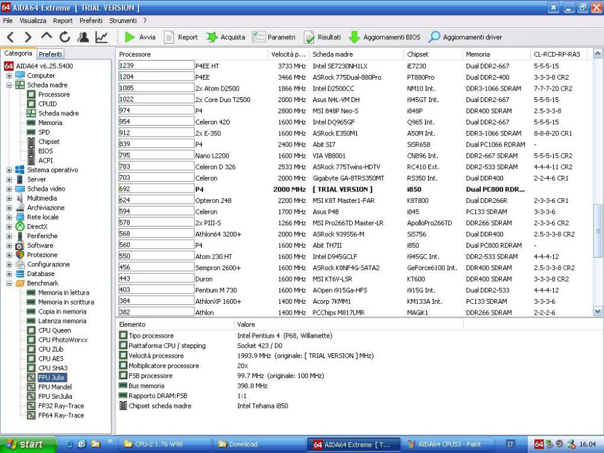The width and height of the screenshot is (604, 453).
Task: Collapse the Benchmark tree node
Action: click(9, 283)
